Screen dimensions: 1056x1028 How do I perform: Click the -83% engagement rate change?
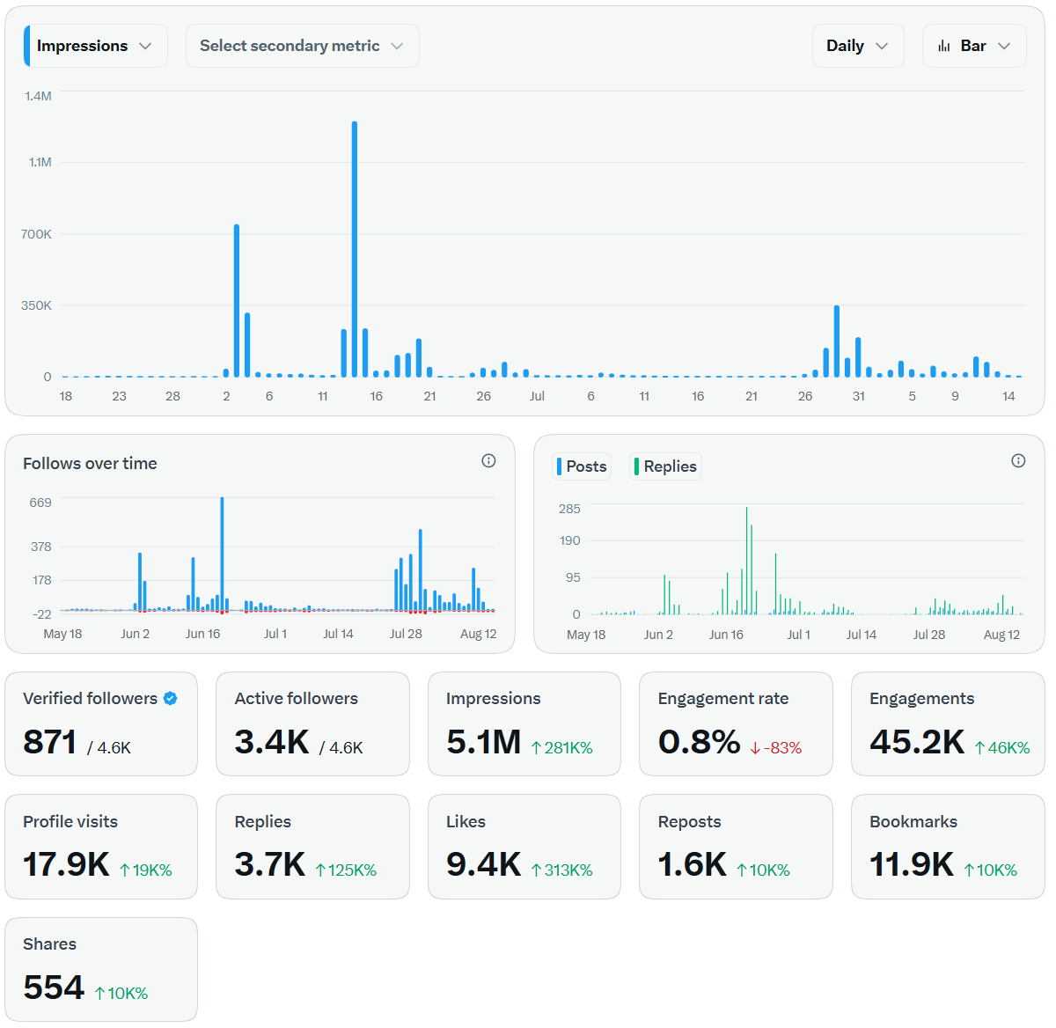coord(775,748)
